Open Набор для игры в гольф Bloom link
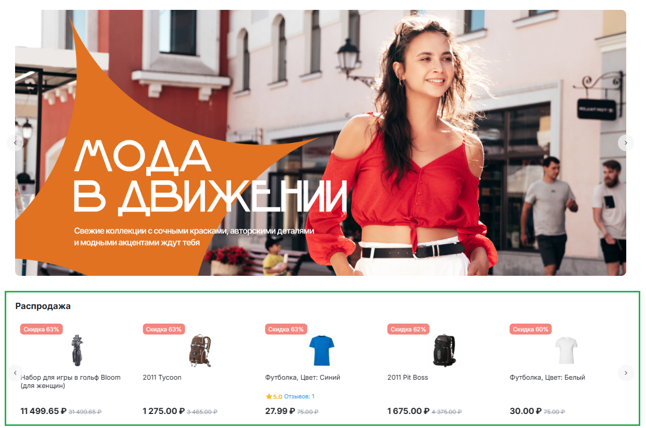 [x=70, y=382]
